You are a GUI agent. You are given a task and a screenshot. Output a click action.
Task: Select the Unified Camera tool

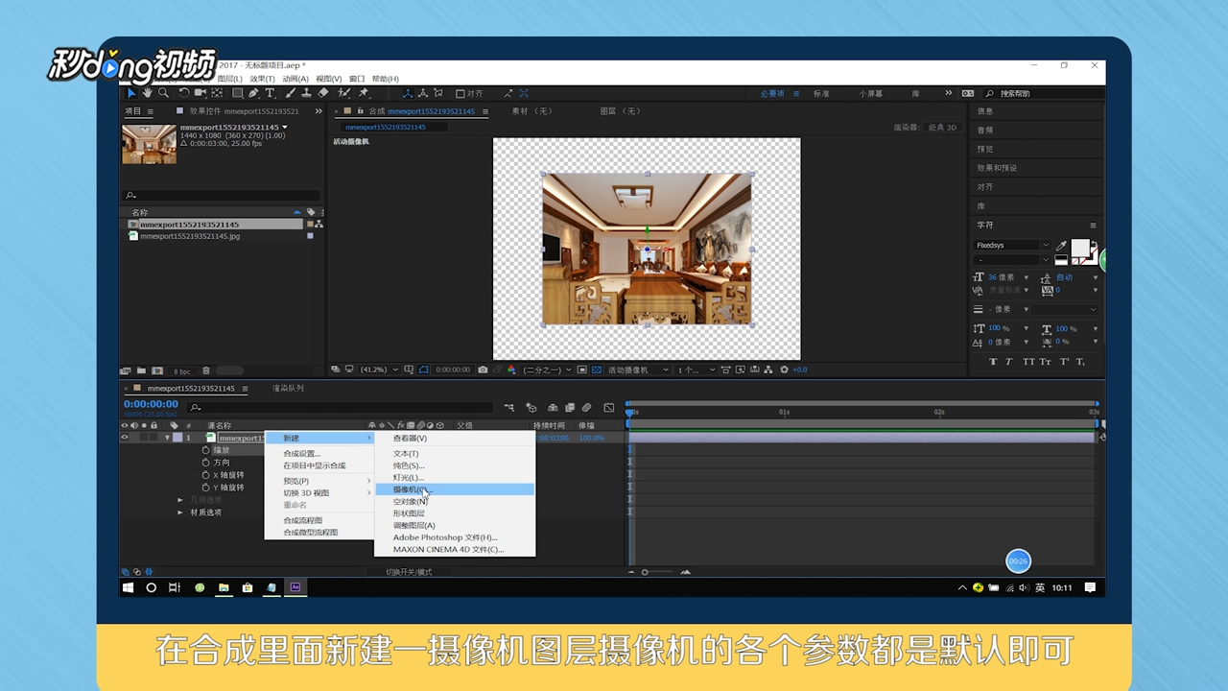pyautogui.click(x=201, y=93)
